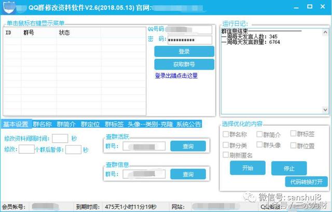Focus 群号 field in 查群信息 section

[x=144, y=174]
